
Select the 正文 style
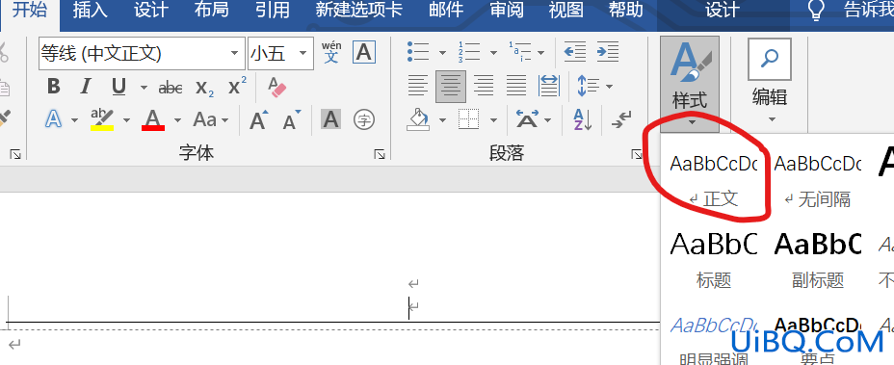click(713, 179)
